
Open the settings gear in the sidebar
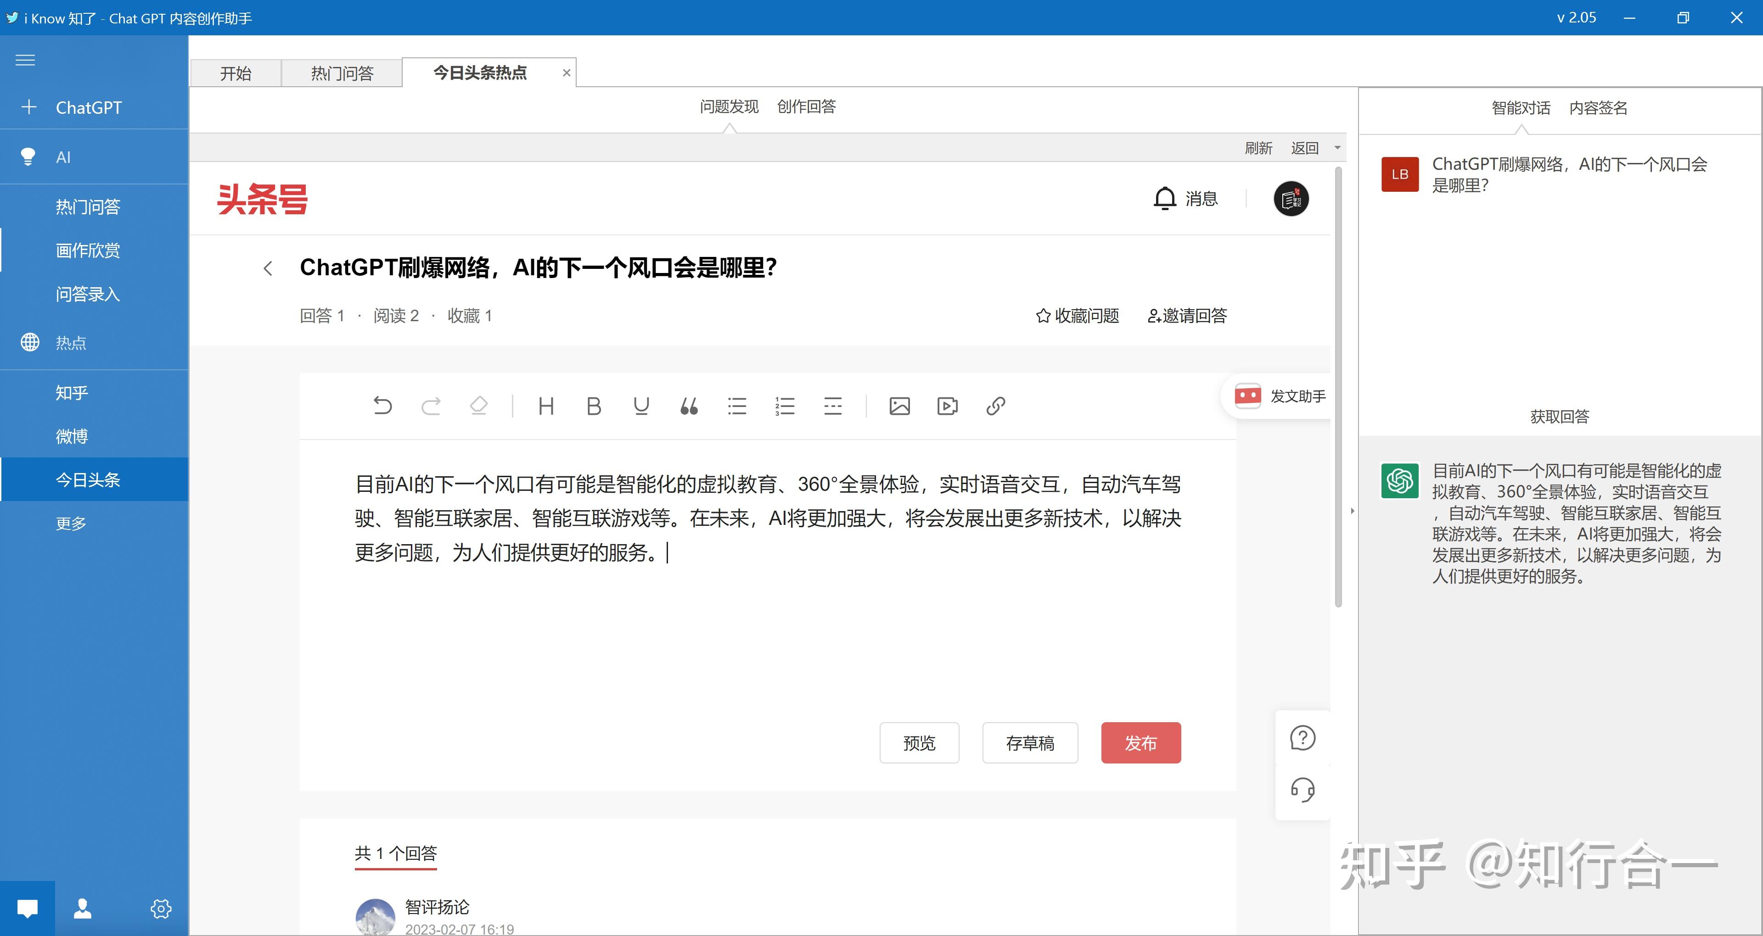(x=161, y=908)
